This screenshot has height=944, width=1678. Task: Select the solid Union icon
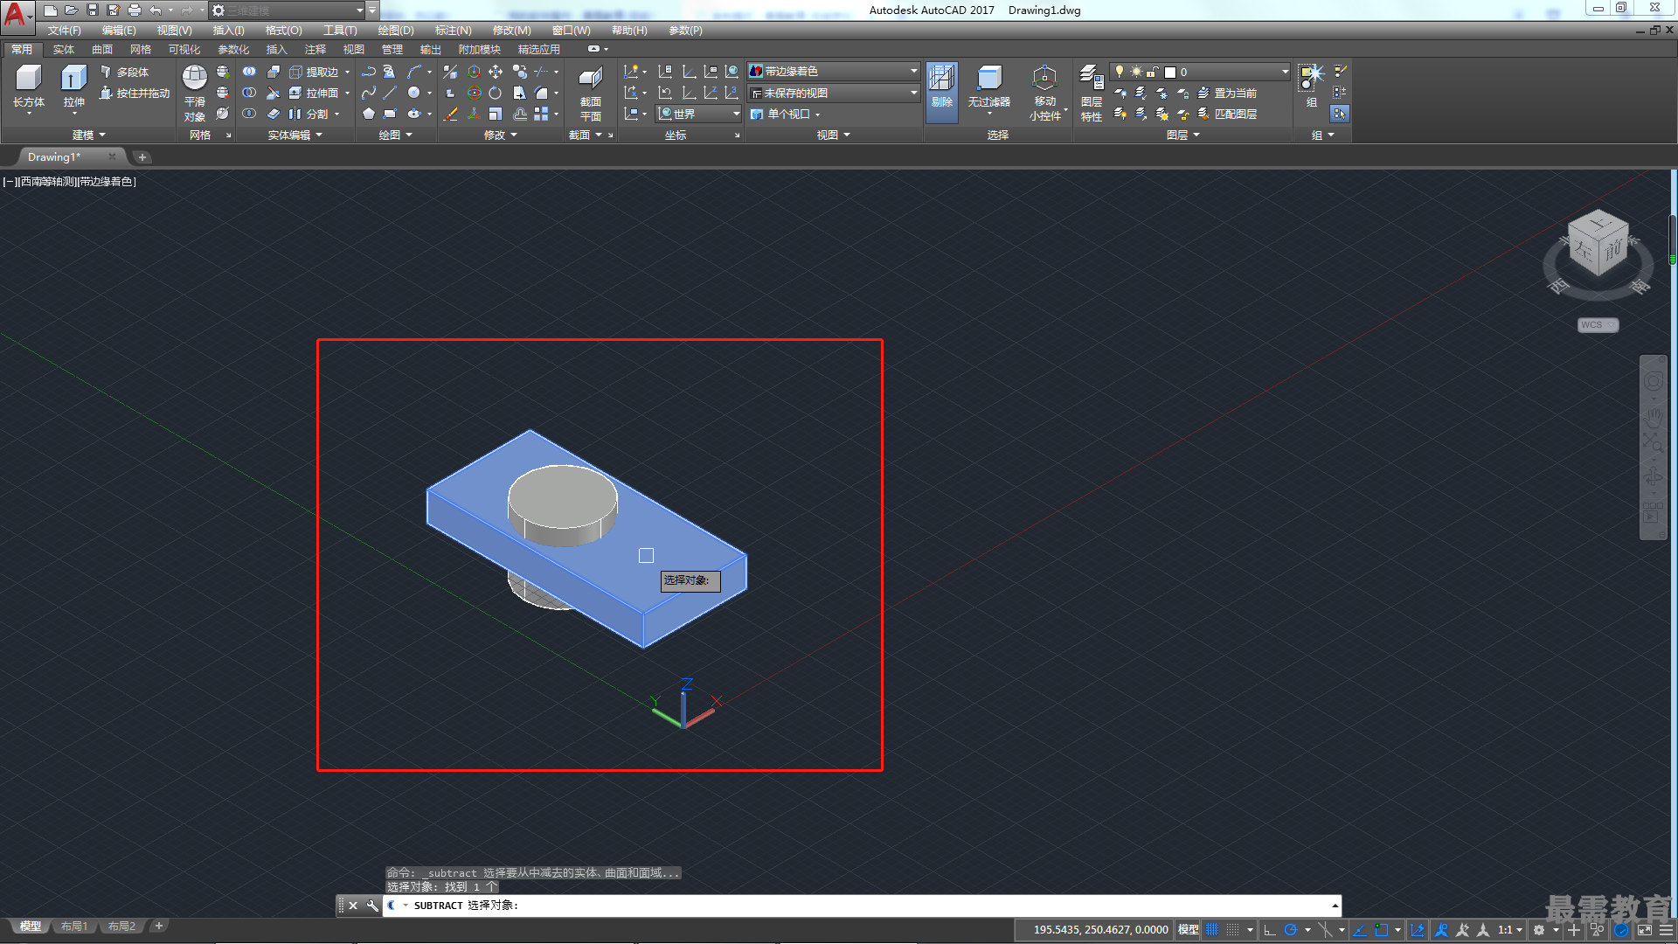pos(250,72)
